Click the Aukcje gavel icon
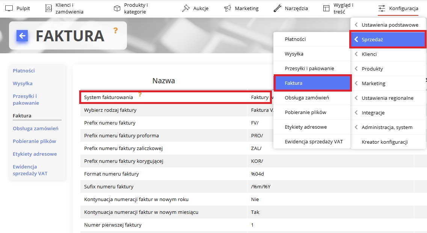The width and height of the screenshot is (427, 233). click(186, 8)
